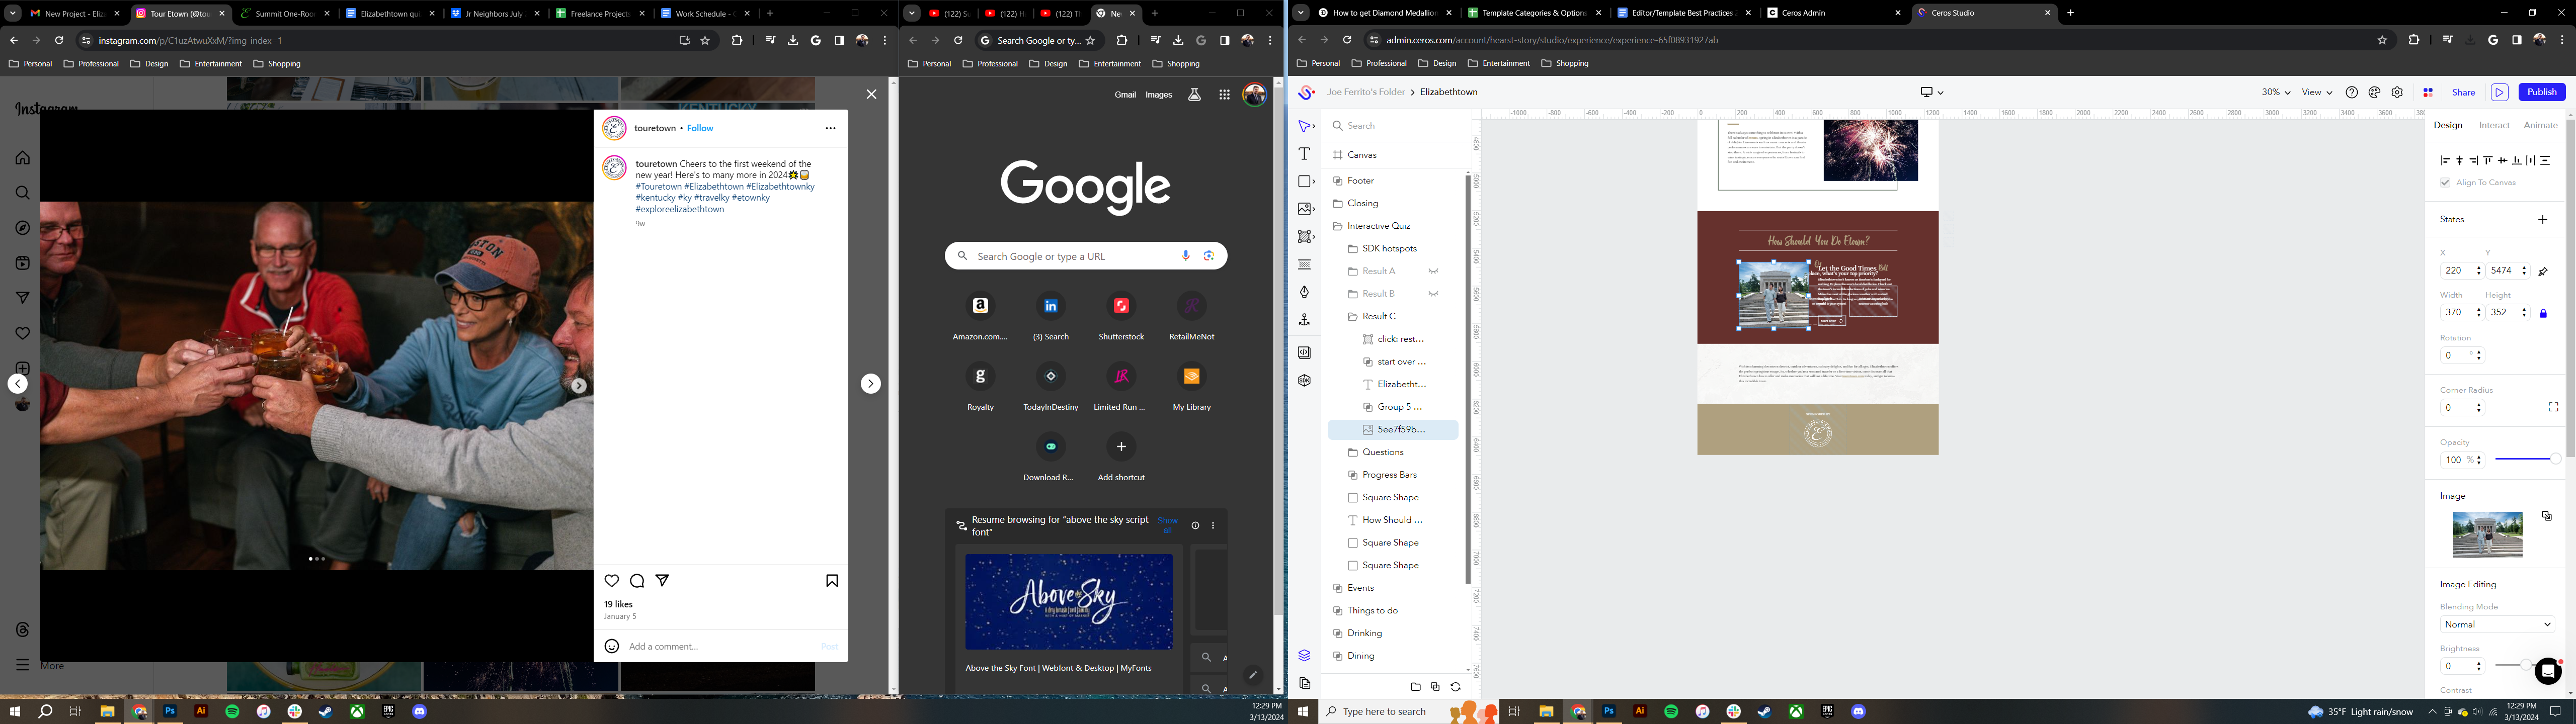This screenshot has height=724, width=2576.
Task: Open the embed code tool
Action: tap(1304, 352)
